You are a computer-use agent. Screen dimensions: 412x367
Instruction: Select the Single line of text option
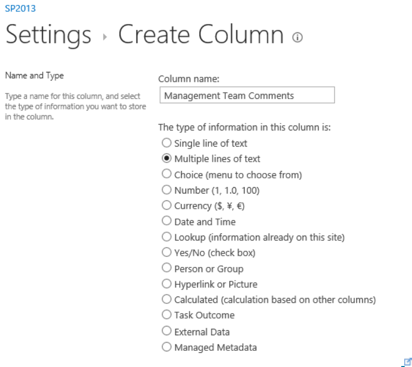pos(167,143)
